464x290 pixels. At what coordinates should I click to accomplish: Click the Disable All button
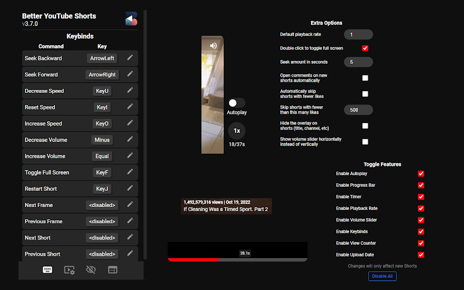click(382, 276)
